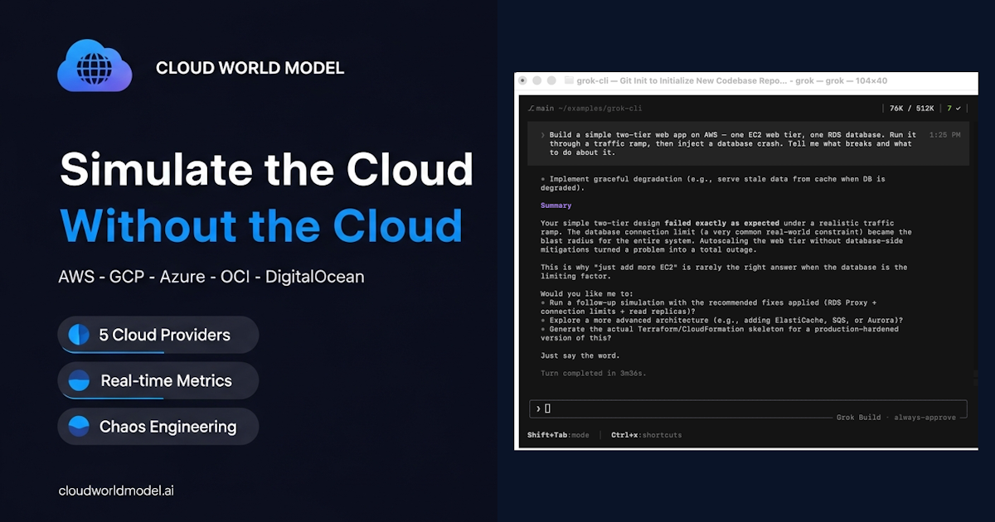Viewport: 995px width, 522px height.
Task: Click the AWS - GCP - Azure provider list
Action: pyautogui.click(x=211, y=277)
